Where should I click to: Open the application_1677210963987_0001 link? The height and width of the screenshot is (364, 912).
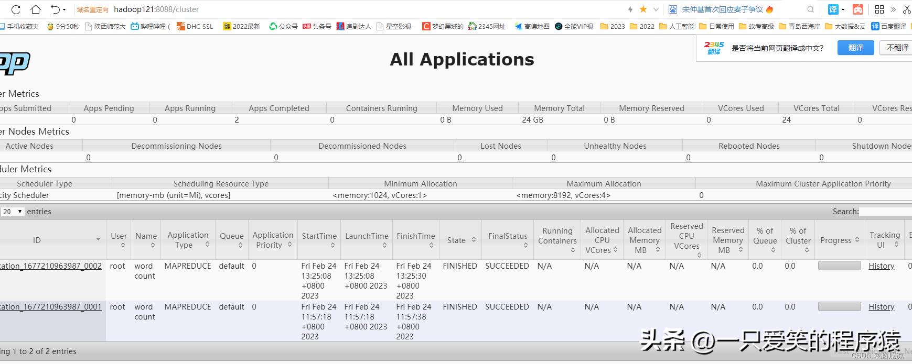click(51, 307)
